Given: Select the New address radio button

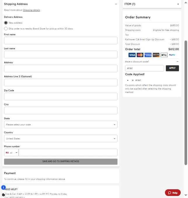Looking at the screenshot, I should pos(6,23).
